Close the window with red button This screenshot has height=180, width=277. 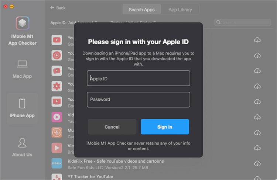point(6,7)
